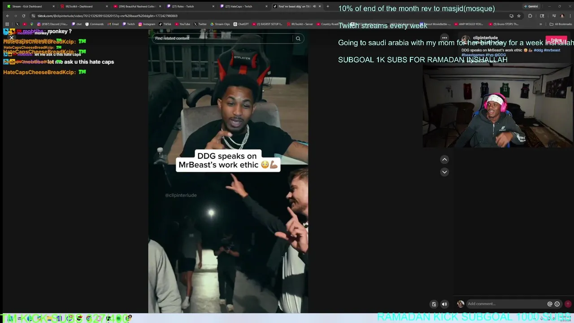The image size is (574, 323).
Task: Open the EASIEST SETUP YouTube bookmark
Action: [268, 24]
